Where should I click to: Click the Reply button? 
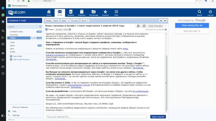point(64,21)
